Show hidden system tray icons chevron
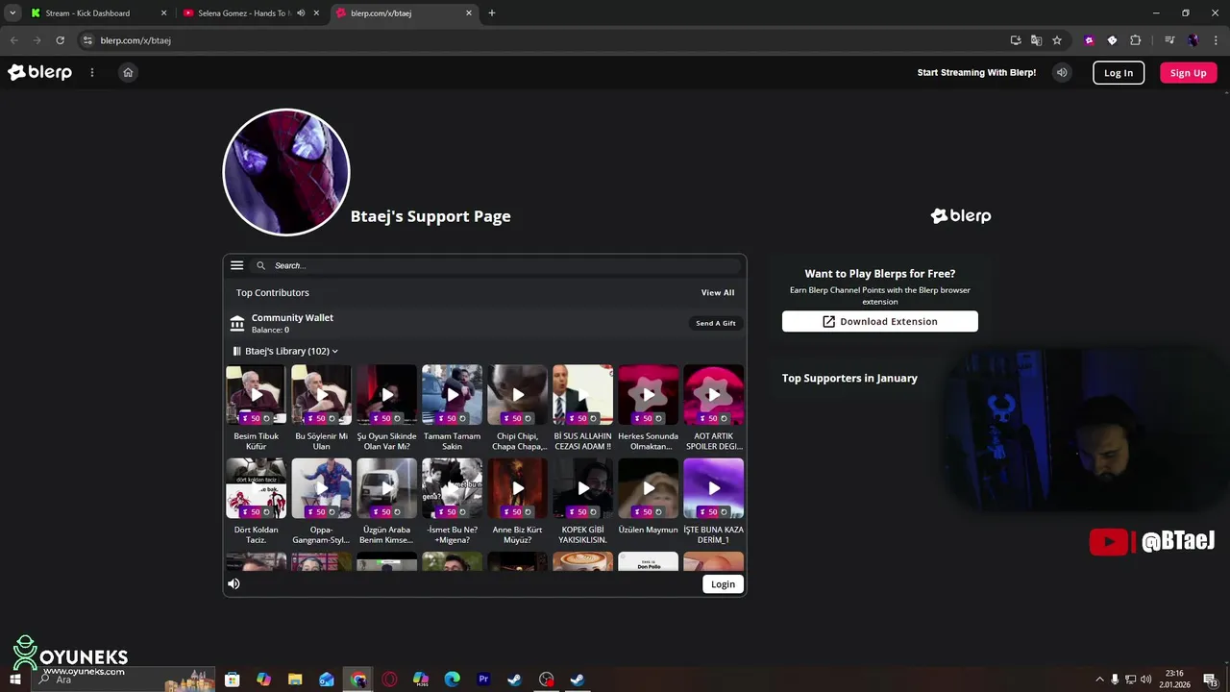This screenshot has height=692, width=1230. point(1099,680)
